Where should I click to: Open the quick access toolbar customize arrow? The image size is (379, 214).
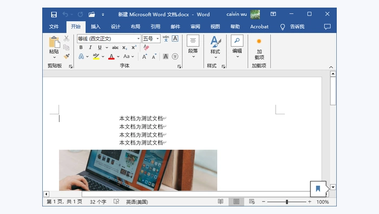(x=103, y=15)
